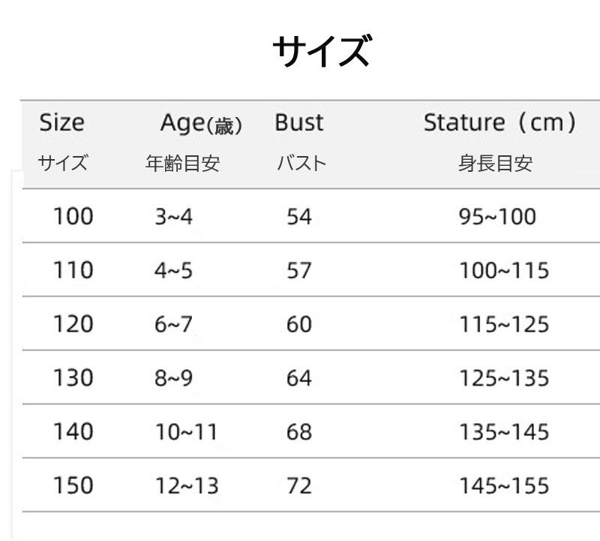Select the bust value 72
The height and width of the screenshot is (541, 600).
[298, 485]
